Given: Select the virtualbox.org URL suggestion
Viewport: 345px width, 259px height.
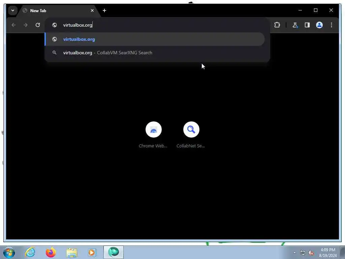Looking at the screenshot, I should (155, 39).
